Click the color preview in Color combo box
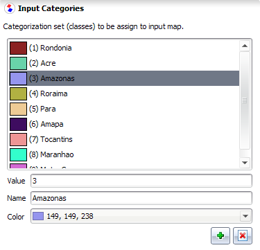The image size is (260, 250). click(38, 216)
